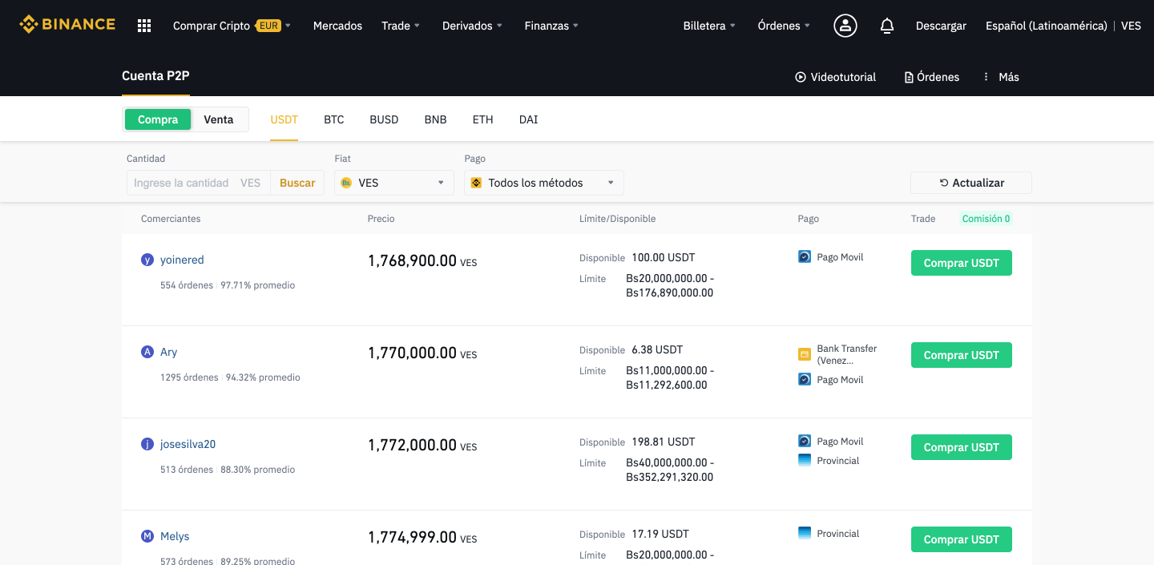This screenshot has height=565, width=1154.
Task: Select the BNB tab
Action: coord(435,119)
